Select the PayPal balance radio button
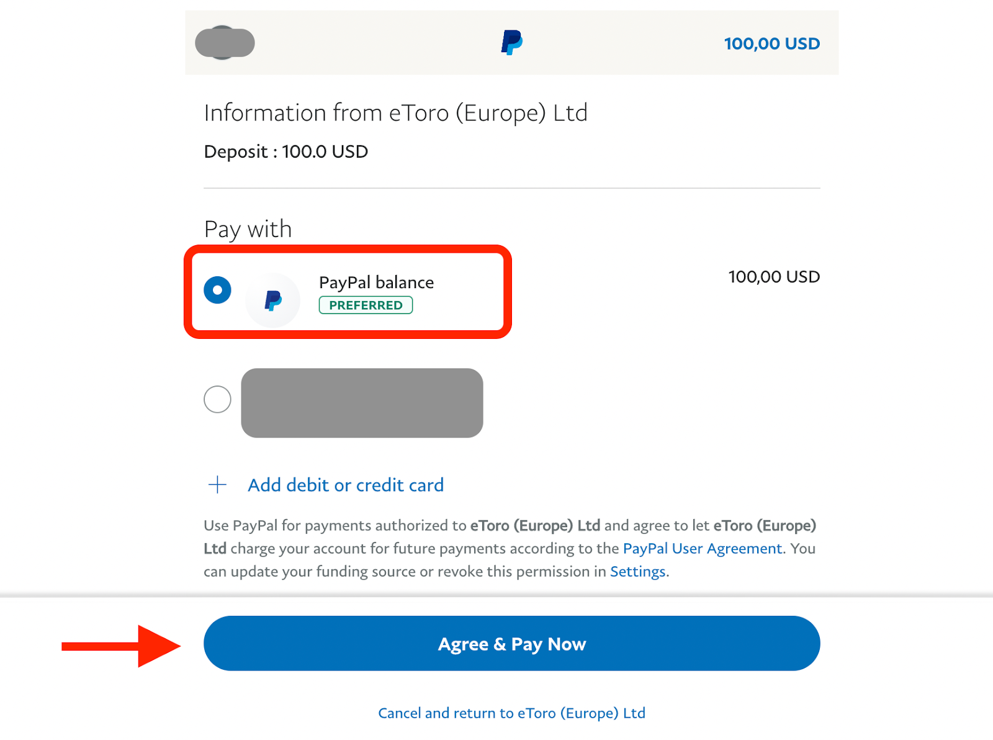993x740 pixels. tap(217, 290)
